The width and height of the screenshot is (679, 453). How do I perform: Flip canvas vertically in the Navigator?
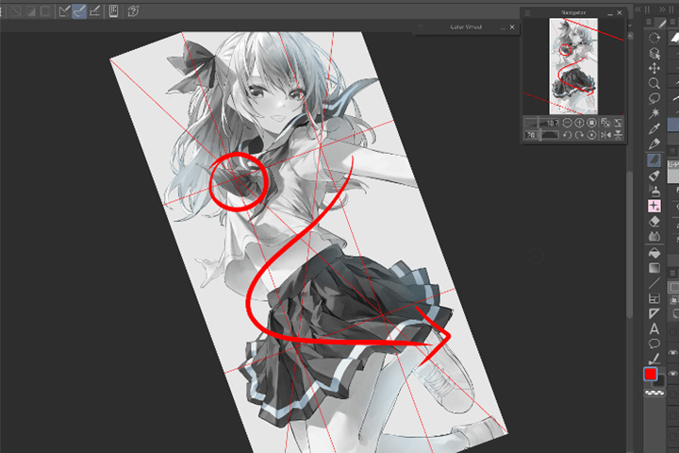[x=618, y=135]
